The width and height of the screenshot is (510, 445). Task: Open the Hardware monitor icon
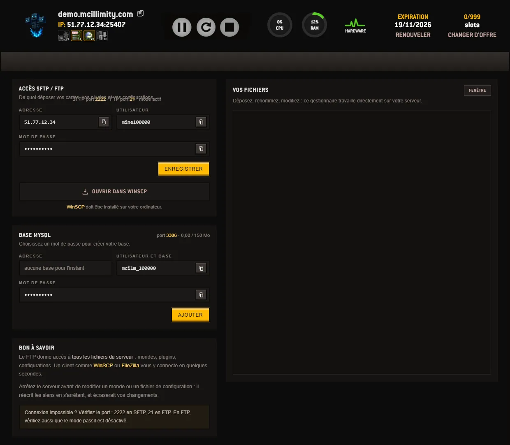point(355,25)
